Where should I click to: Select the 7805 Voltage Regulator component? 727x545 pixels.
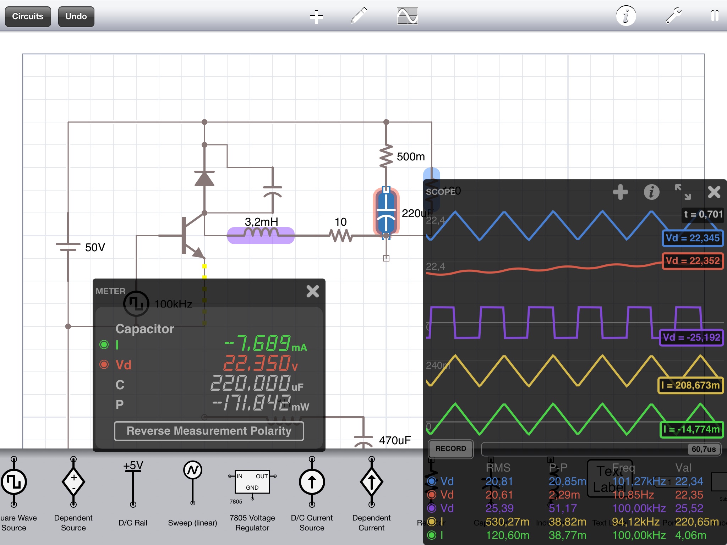[252, 501]
